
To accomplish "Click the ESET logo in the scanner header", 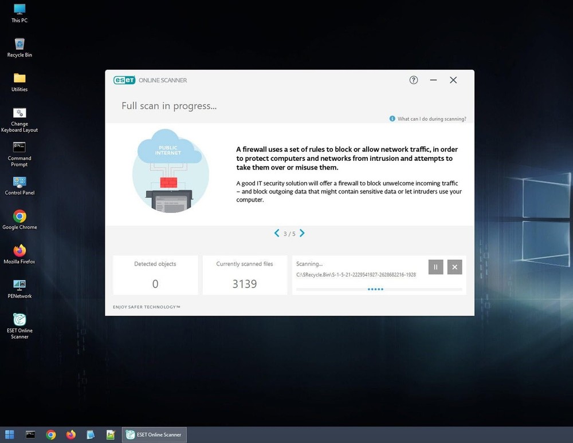I will [x=124, y=80].
